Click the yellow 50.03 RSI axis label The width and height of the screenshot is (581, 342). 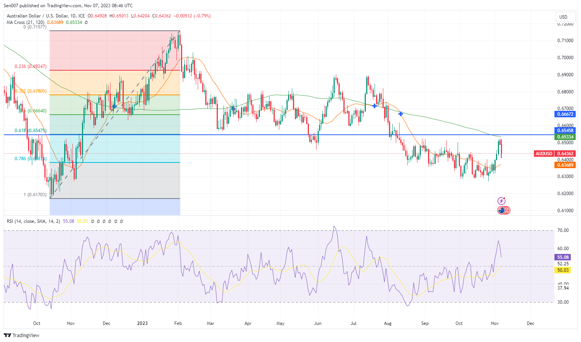click(x=563, y=270)
